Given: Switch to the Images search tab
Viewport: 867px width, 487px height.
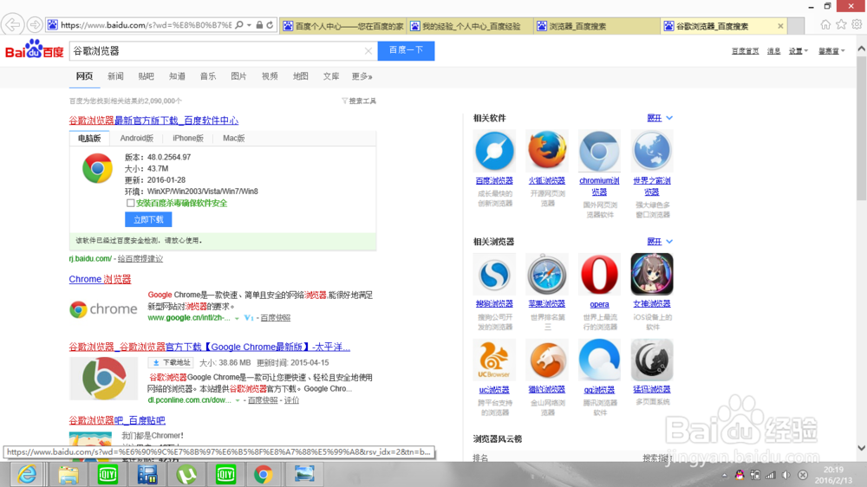Looking at the screenshot, I should pos(238,76).
